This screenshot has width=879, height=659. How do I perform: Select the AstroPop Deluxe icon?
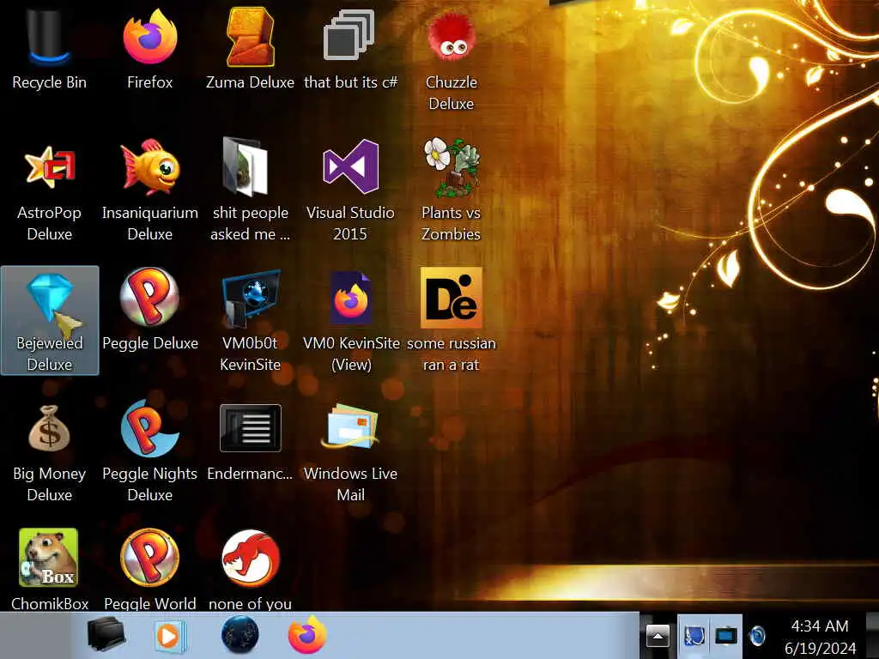[x=49, y=167]
